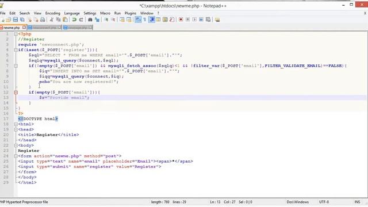This screenshot has height=207, width=368.
Task: Open the Plugins menu
Action: point(131,13)
